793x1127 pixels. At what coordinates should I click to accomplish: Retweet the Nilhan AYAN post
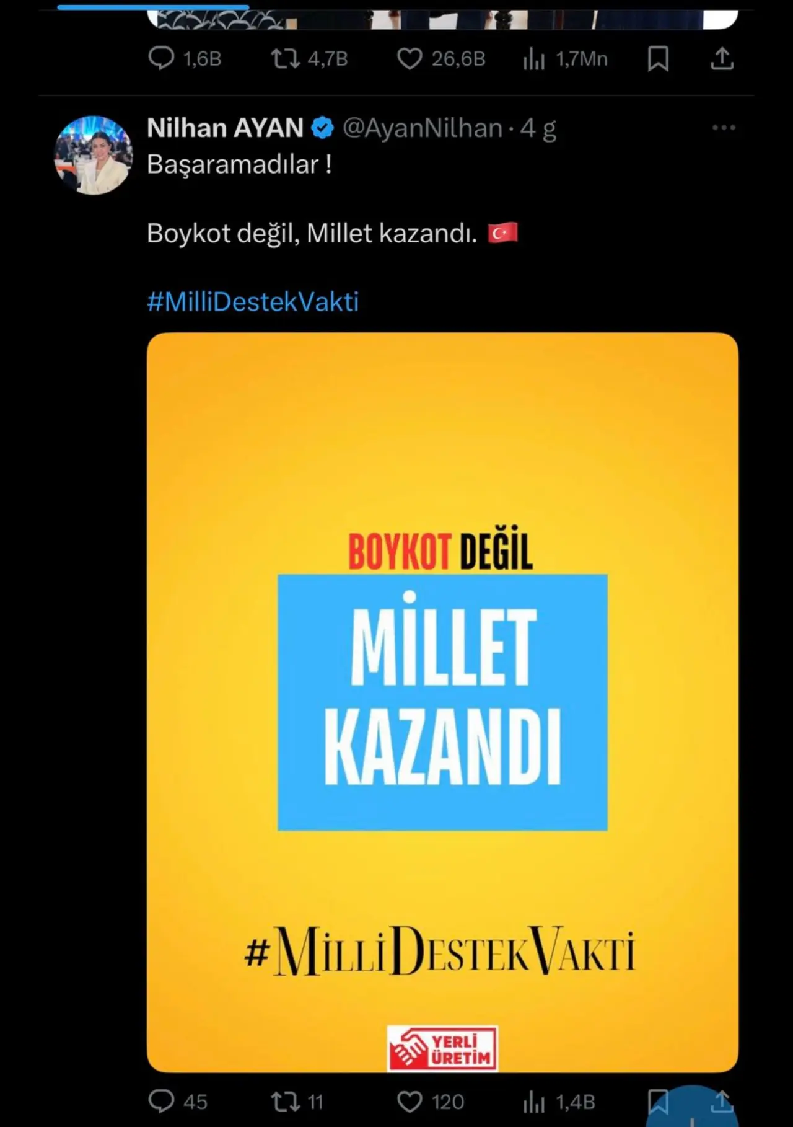pos(297,1101)
